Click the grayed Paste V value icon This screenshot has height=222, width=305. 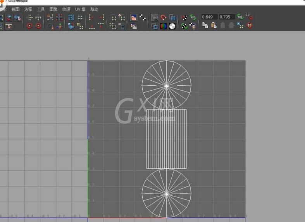pyautogui.click(x=231, y=25)
